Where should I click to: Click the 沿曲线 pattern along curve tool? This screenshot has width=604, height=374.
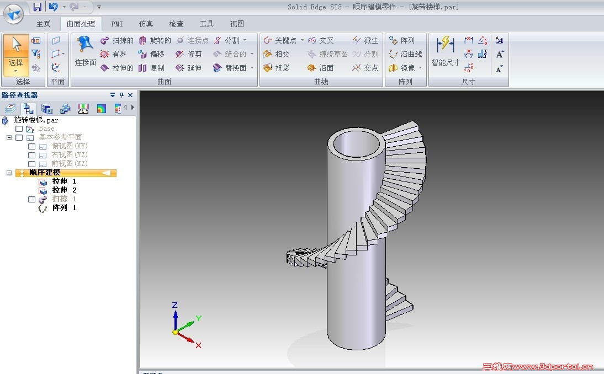pyautogui.click(x=405, y=54)
